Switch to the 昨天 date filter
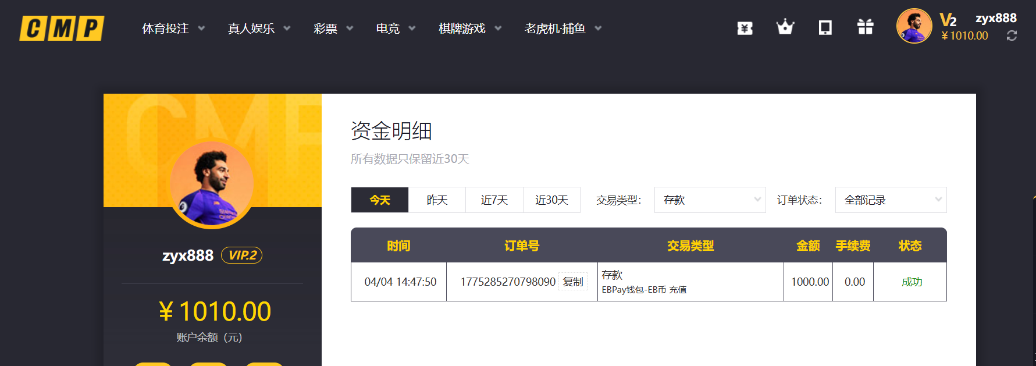Screen dimensions: 1036x366 click(437, 200)
